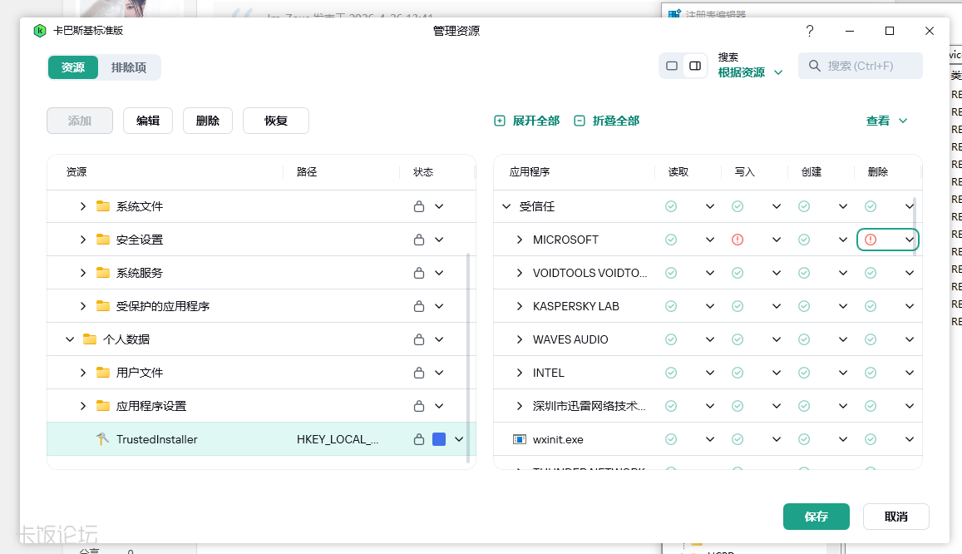Click lock icon in 安全设置 row

coord(419,240)
